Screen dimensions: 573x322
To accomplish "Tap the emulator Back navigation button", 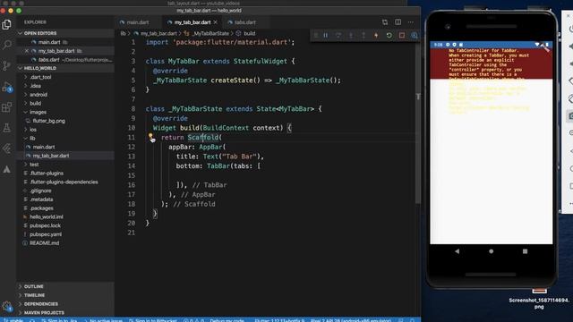I will coord(457,251).
